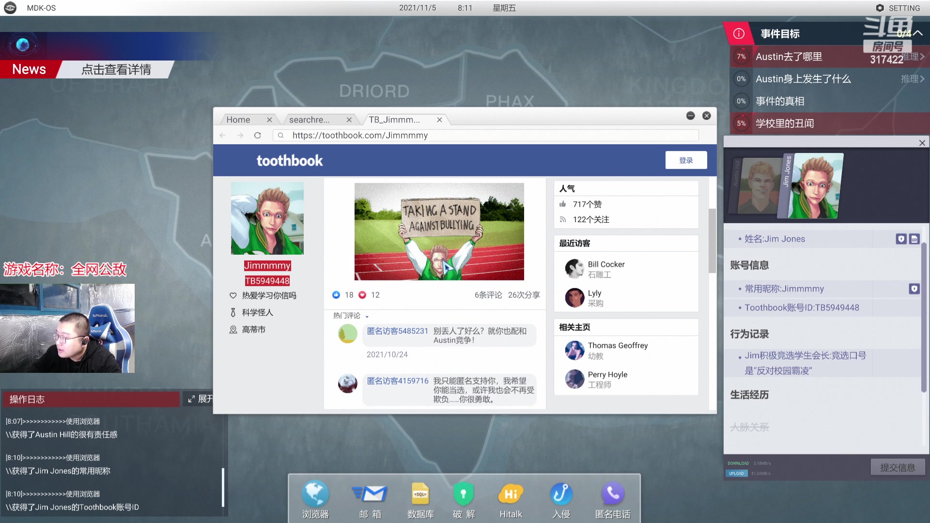Click the 登录 login button
This screenshot has width=930, height=523.
[686, 160]
